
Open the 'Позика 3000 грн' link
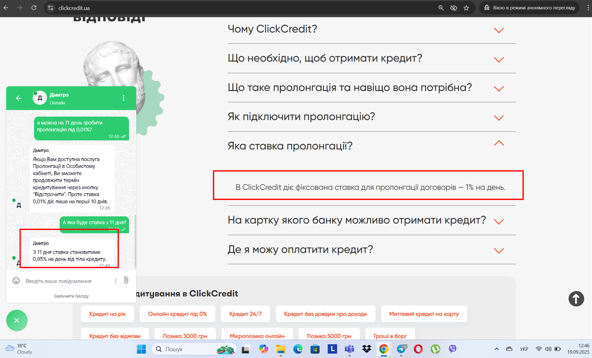point(185,334)
